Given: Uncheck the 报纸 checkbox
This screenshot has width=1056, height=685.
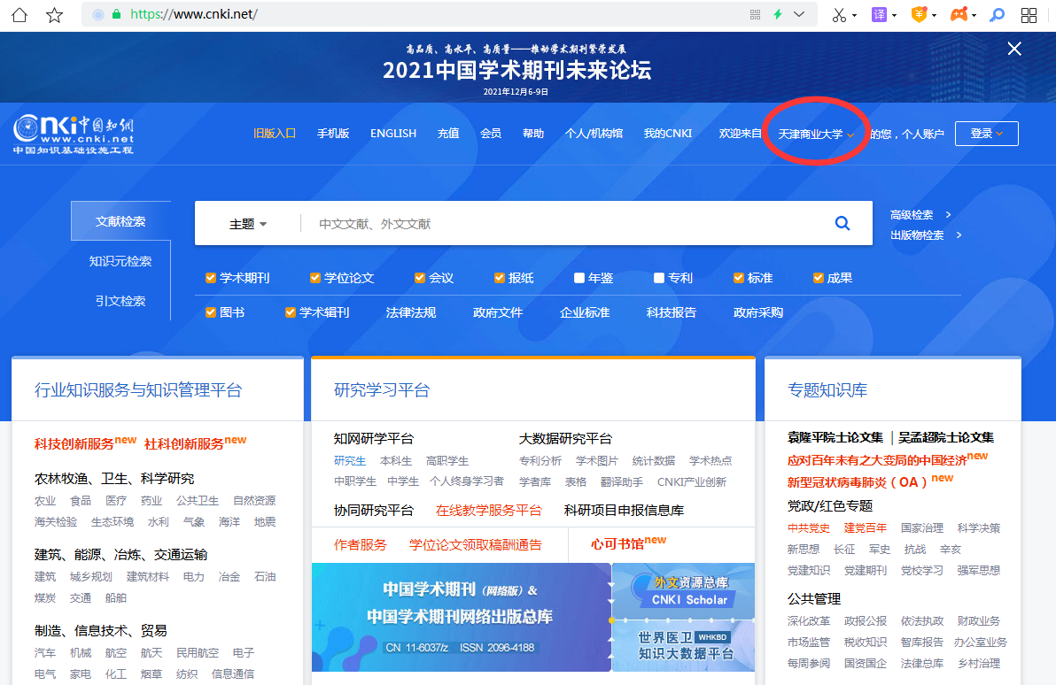Looking at the screenshot, I should [499, 278].
